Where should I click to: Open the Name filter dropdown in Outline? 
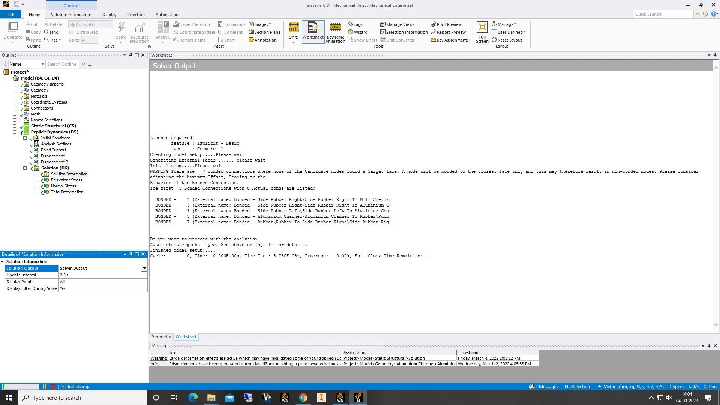42,64
